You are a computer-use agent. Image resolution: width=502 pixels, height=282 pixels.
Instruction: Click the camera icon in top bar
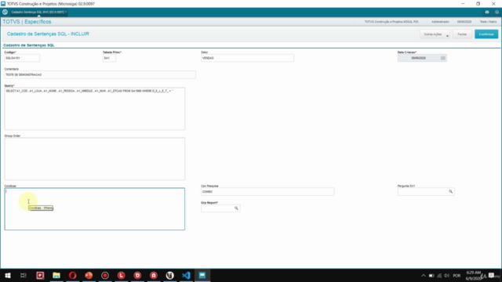pos(487,13)
